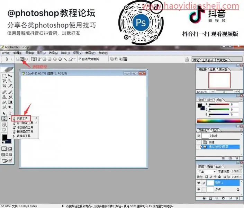Click the toolbox foreground color swatch
This screenshot has width=244, height=208.
click(x=4, y=137)
